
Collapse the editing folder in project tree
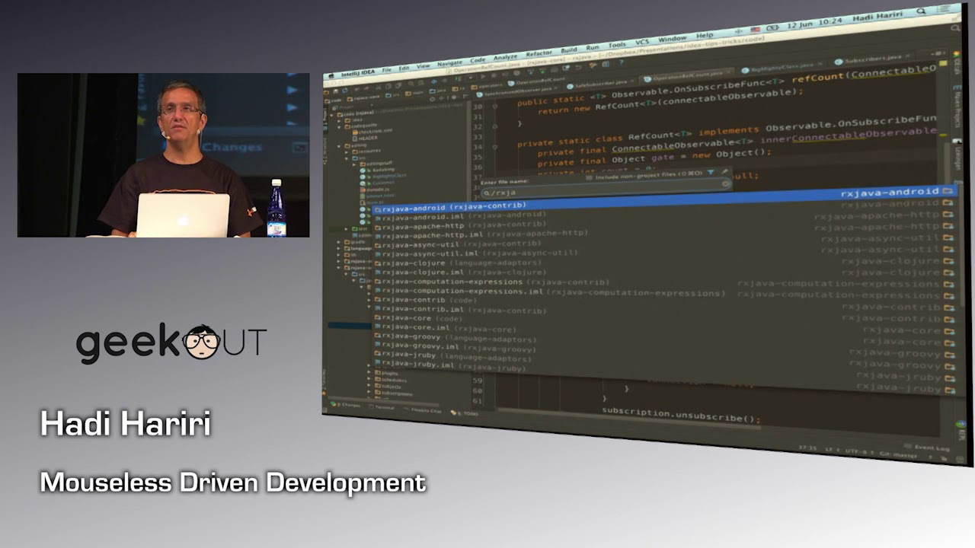click(340, 145)
